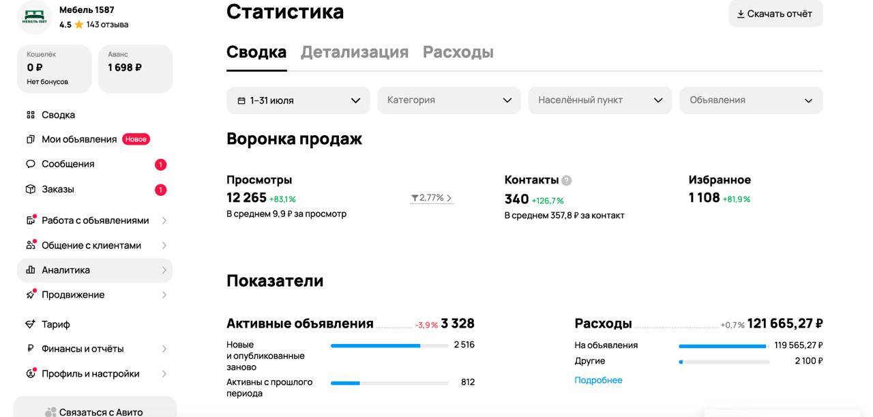Open the 1–31 июля date filter
873x417 pixels.
click(297, 100)
